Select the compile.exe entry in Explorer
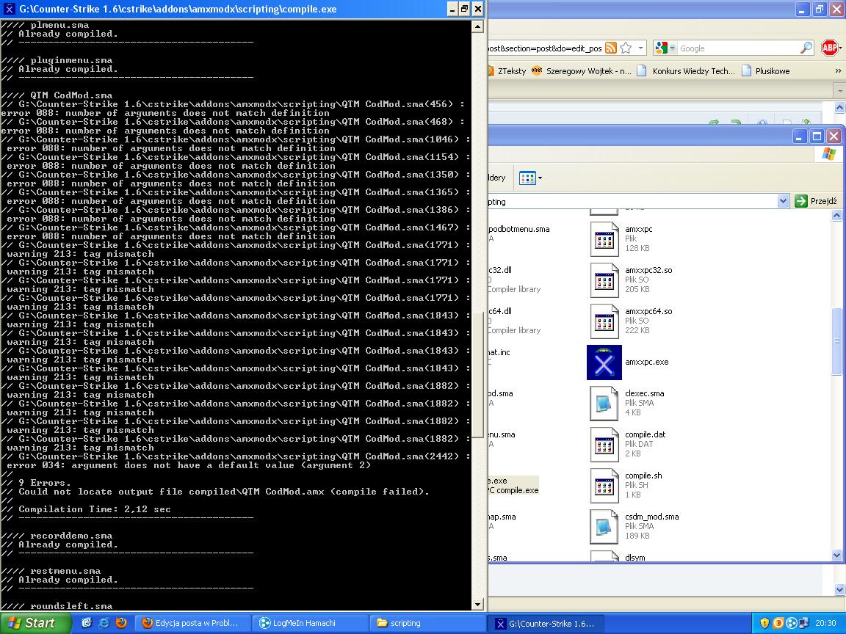This screenshot has width=846, height=634. pos(513,485)
